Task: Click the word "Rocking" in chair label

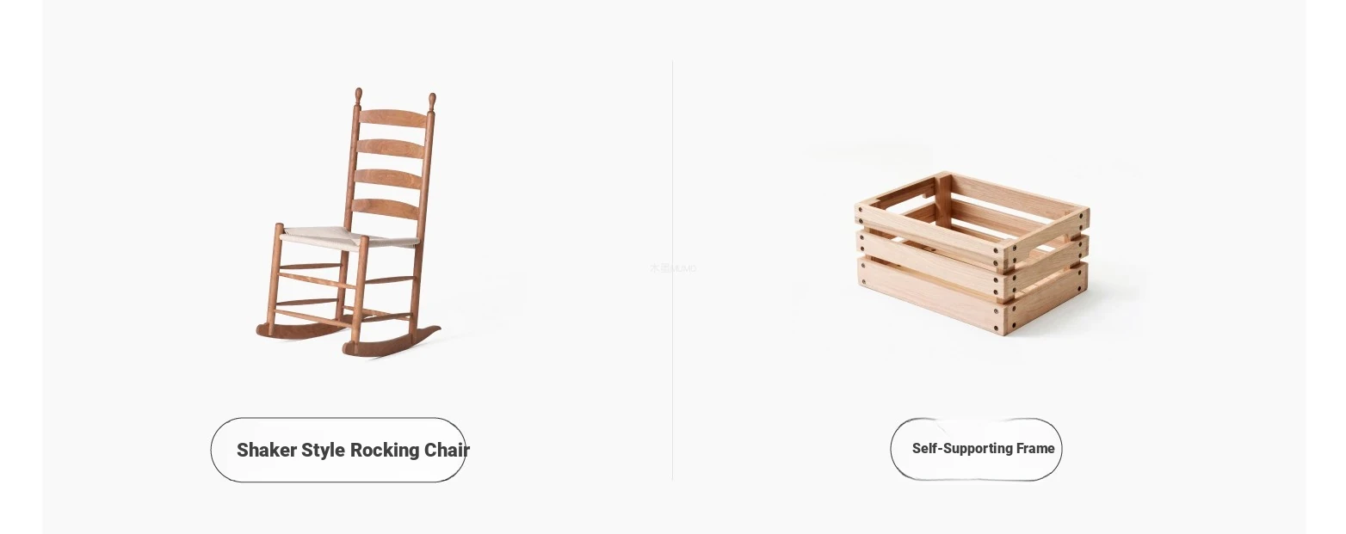Action: pyautogui.click(x=385, y=450)
